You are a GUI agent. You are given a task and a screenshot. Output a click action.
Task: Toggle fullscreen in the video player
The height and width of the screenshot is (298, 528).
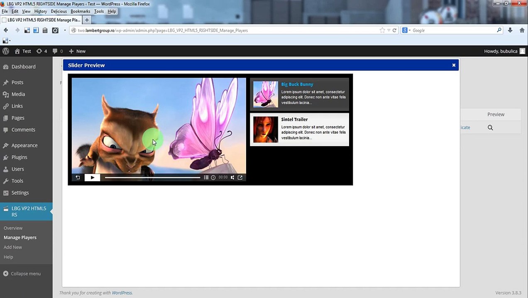(240, 178)
